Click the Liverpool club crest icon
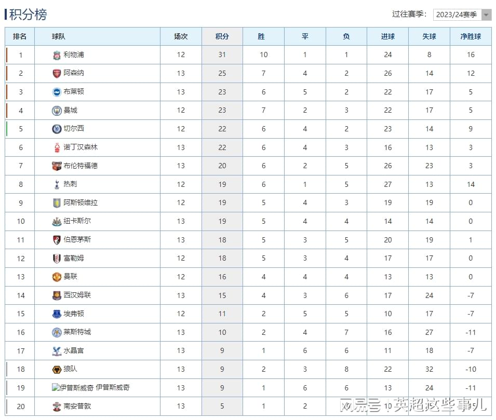The height and width of the screenshot is (420, 496). pos(57,55)
